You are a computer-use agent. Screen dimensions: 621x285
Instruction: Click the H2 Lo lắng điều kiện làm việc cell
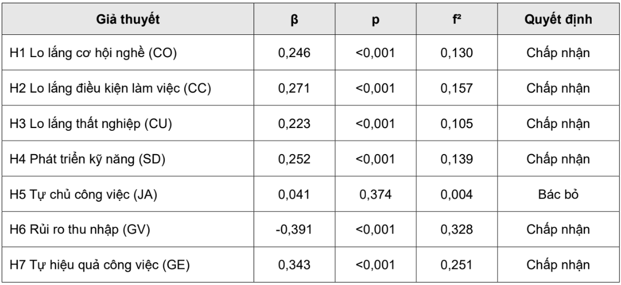pos(128,88)
